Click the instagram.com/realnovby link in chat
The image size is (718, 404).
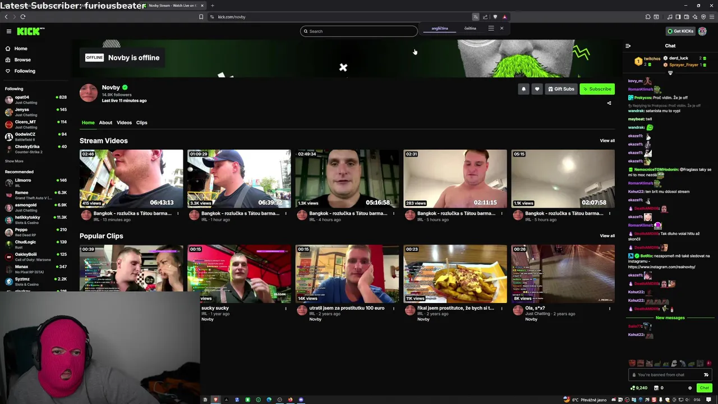662,267
